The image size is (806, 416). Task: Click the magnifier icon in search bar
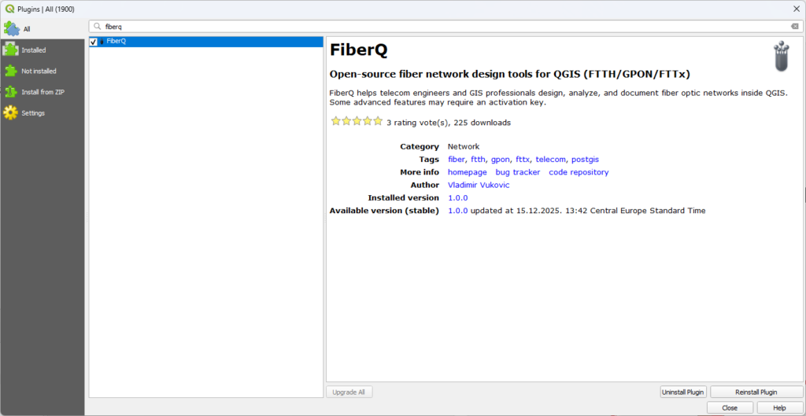point(98,26)
